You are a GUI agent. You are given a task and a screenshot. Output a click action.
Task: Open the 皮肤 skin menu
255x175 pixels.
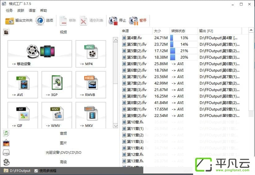pos(21,10)
